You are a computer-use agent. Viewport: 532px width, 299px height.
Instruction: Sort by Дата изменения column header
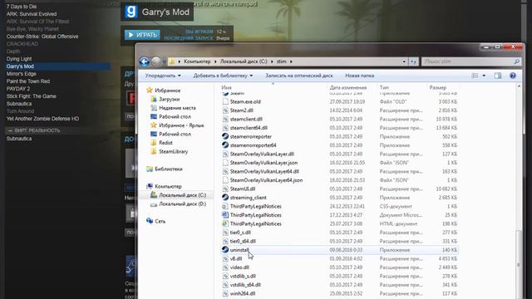348,87
